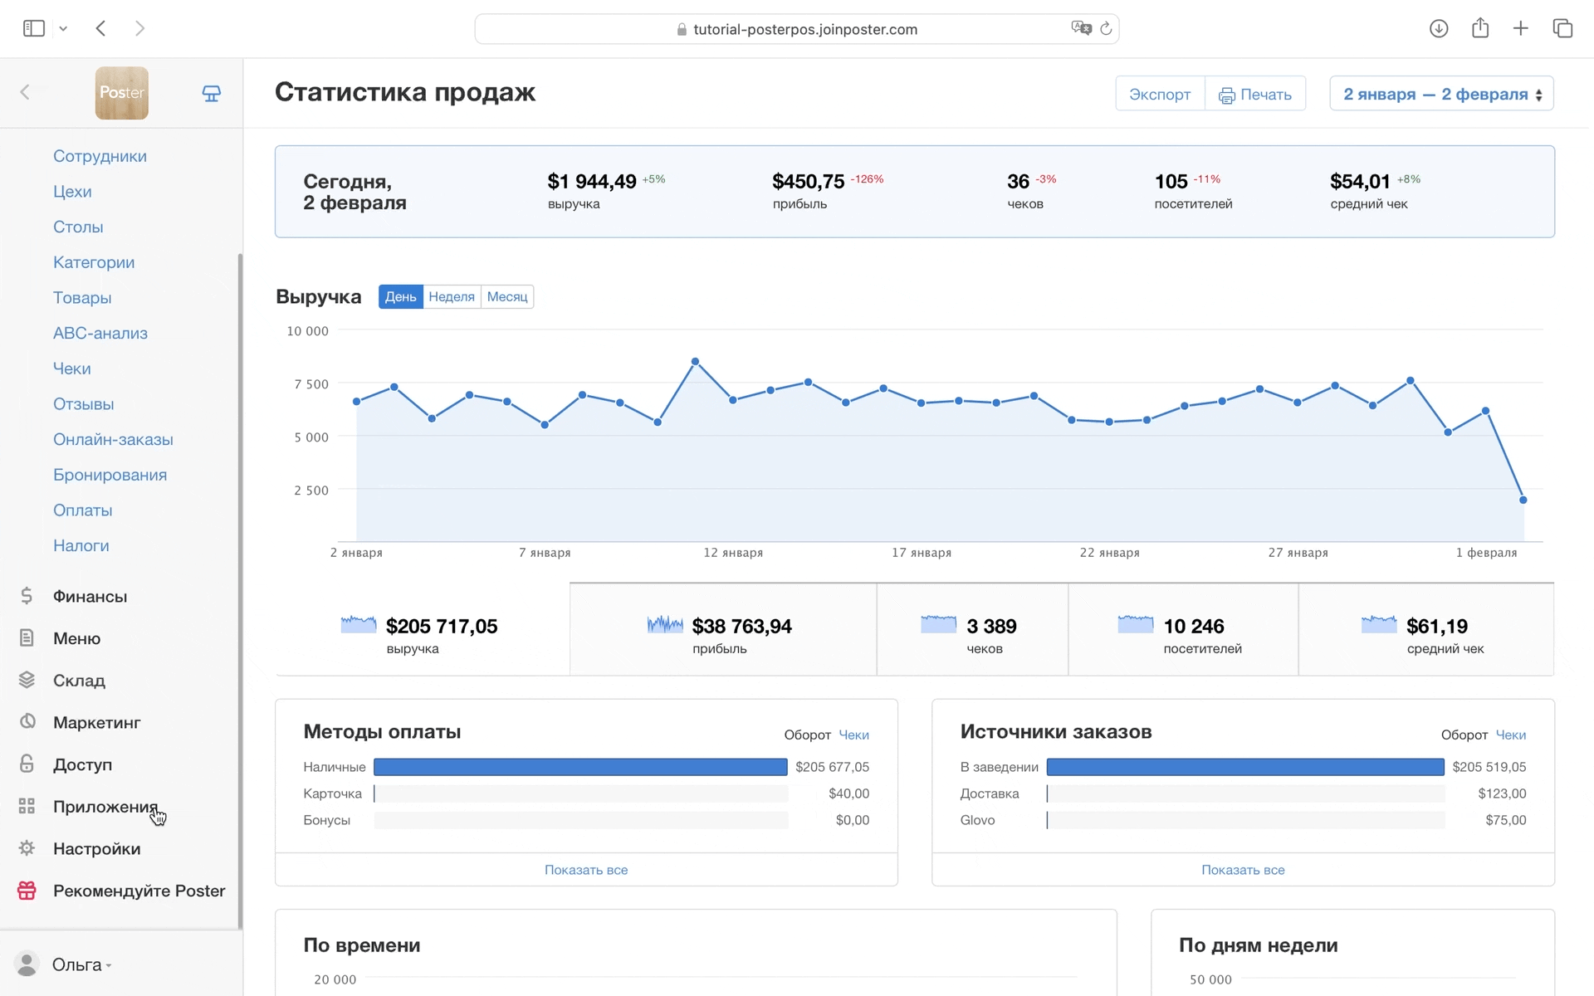This screenshot has height=996, width=1594.
Task: Click the Safari downloads icon
Action: (1439, 29)
